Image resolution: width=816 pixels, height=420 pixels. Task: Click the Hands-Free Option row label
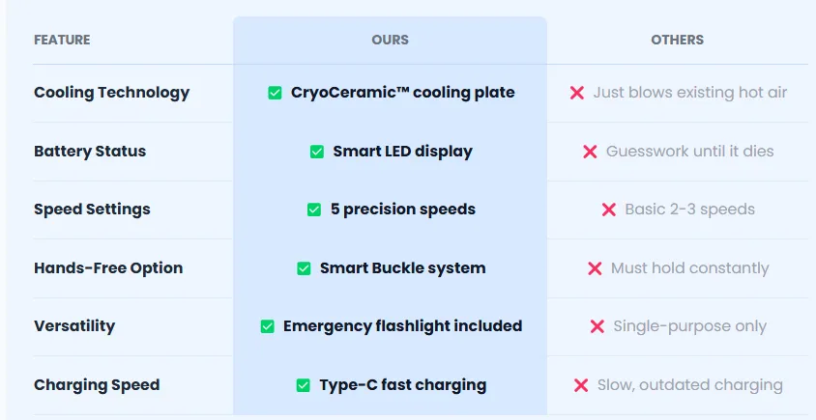[x=108, y=268]
